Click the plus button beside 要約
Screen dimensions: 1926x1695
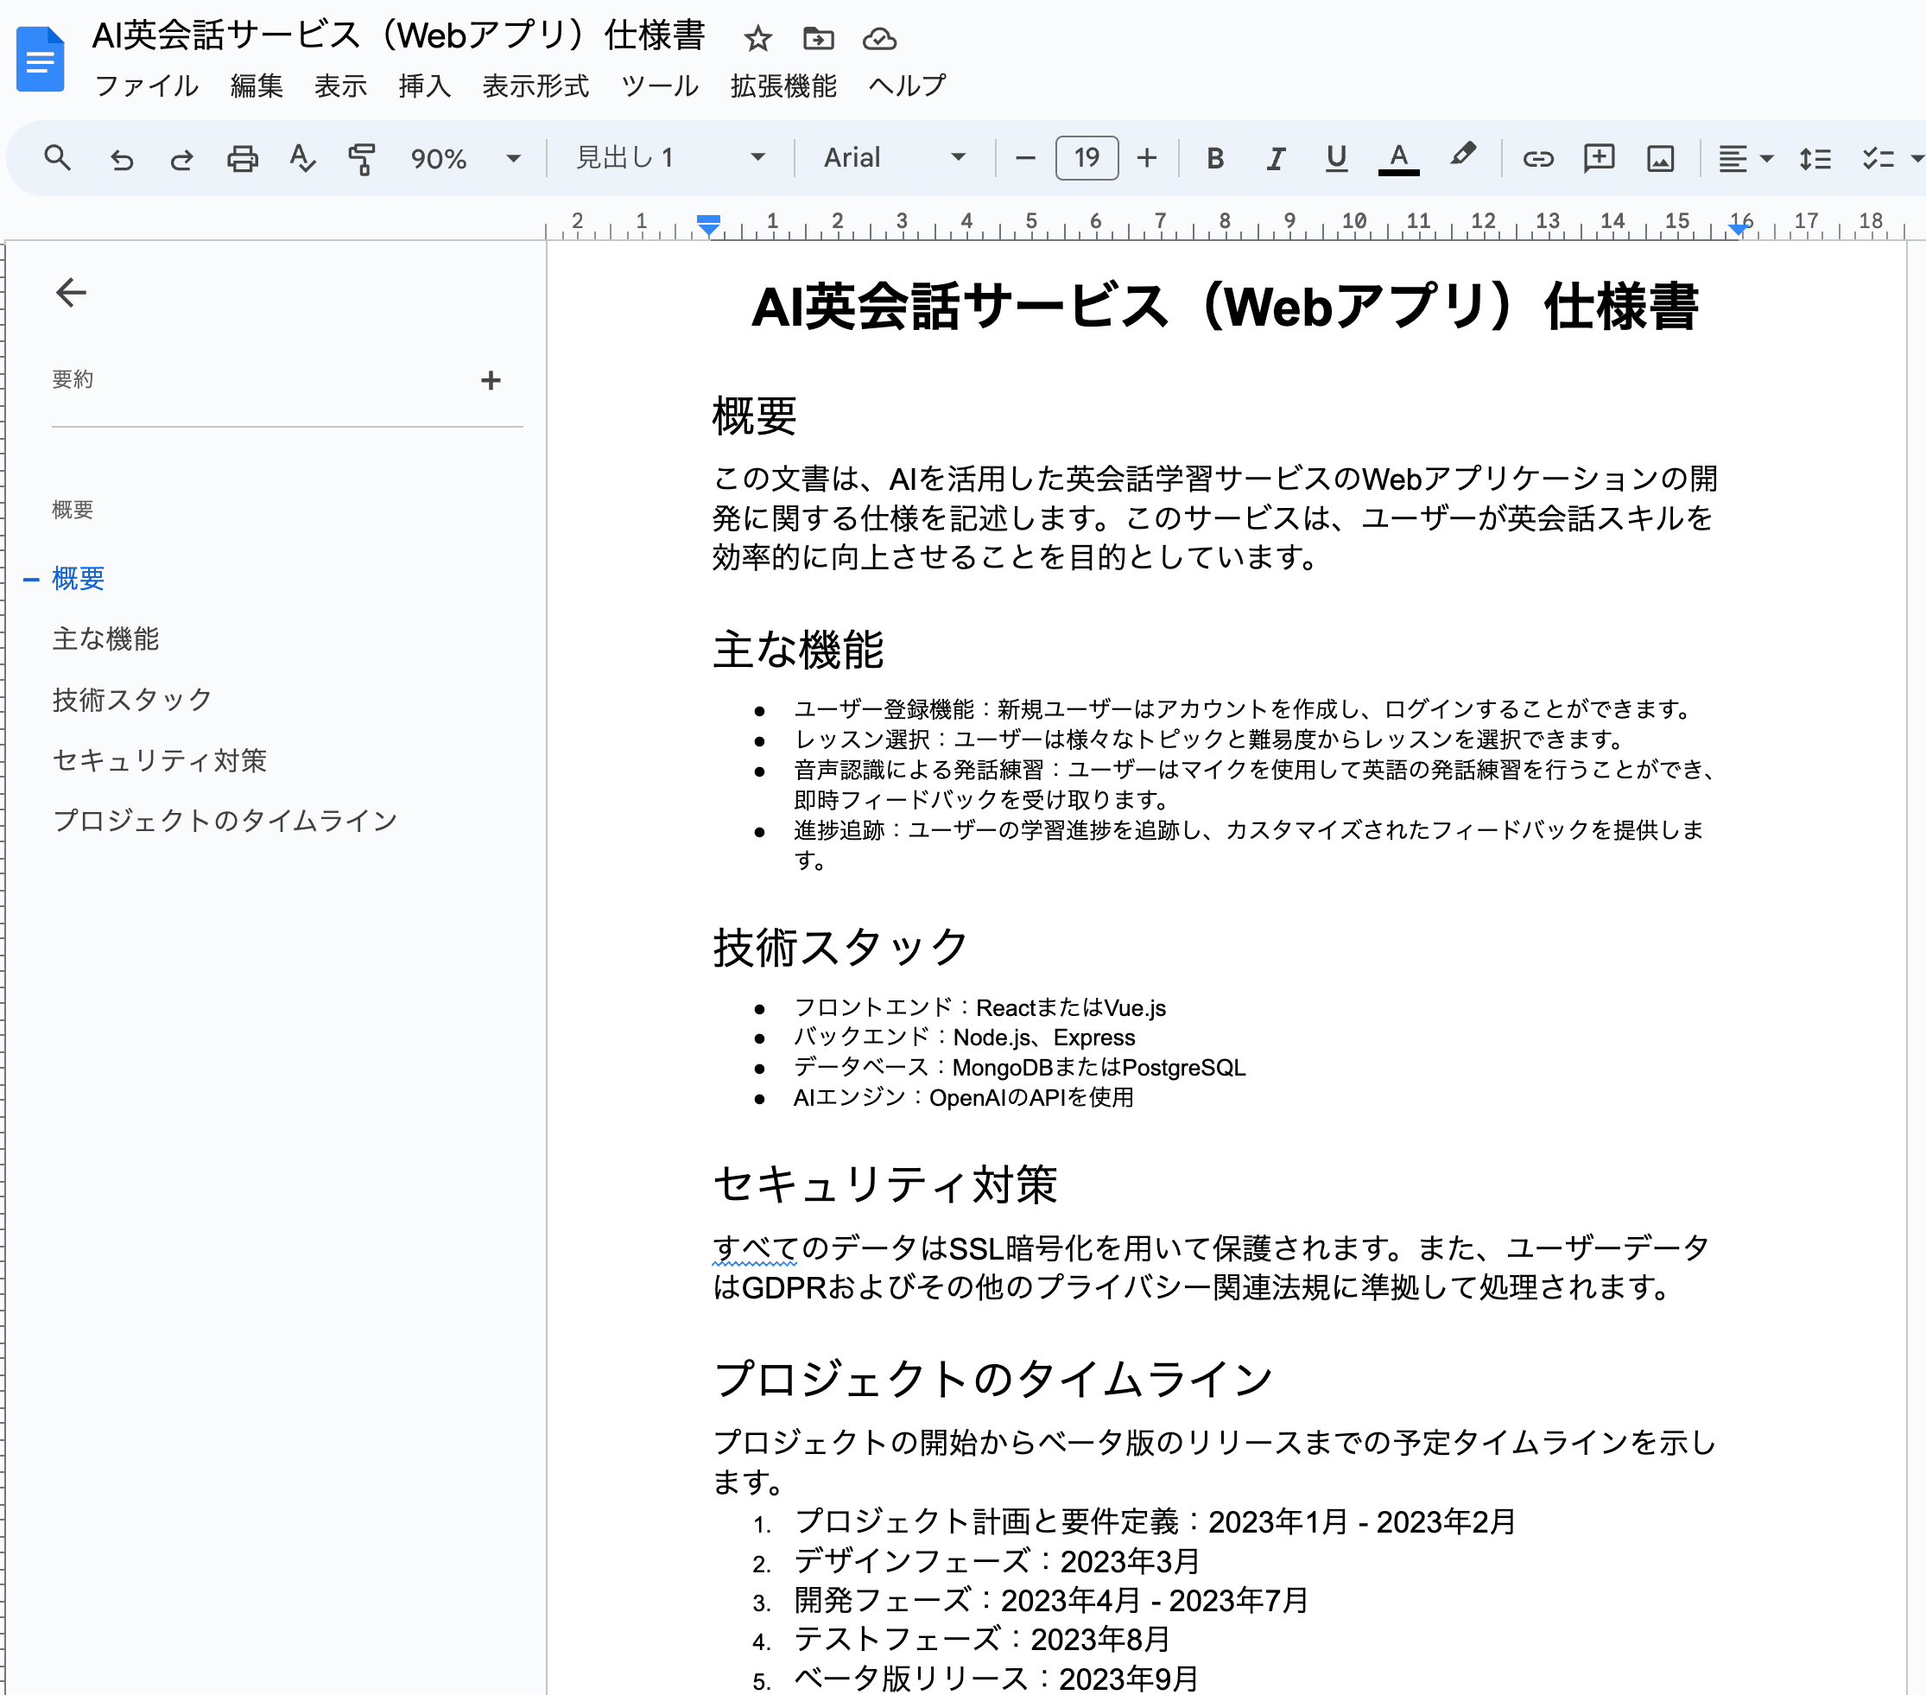pyautogui.click(x=490, y=380)
